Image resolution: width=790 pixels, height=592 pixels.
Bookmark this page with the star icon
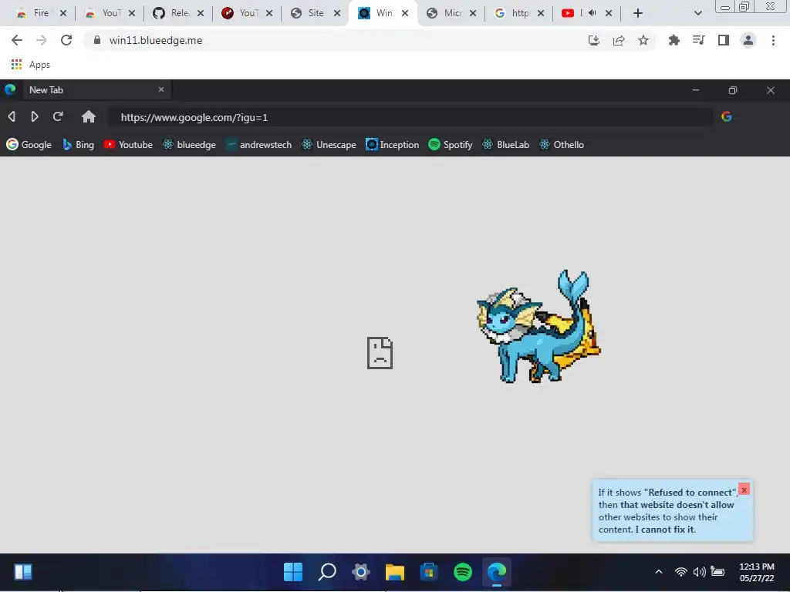tap(643, 40)
